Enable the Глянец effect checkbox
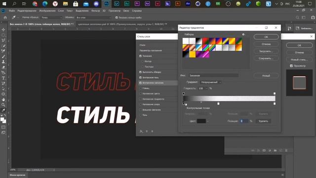The width and height of the screenshot is (316, 178). 140,88
